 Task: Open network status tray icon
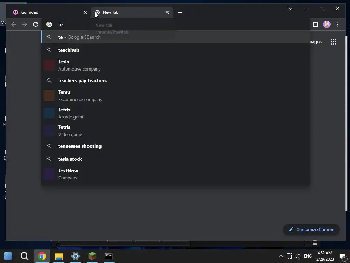pos(289,256)
